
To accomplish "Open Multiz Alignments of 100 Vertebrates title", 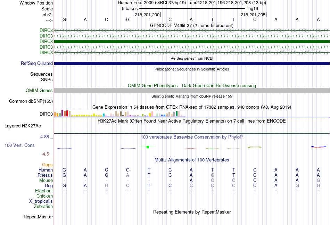I will [192, 160].
